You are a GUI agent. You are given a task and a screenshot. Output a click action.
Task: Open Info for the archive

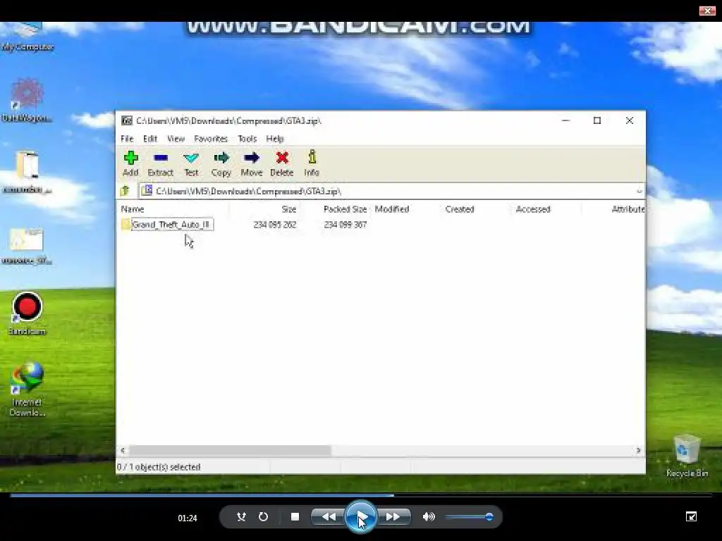(x=312, y=163)
